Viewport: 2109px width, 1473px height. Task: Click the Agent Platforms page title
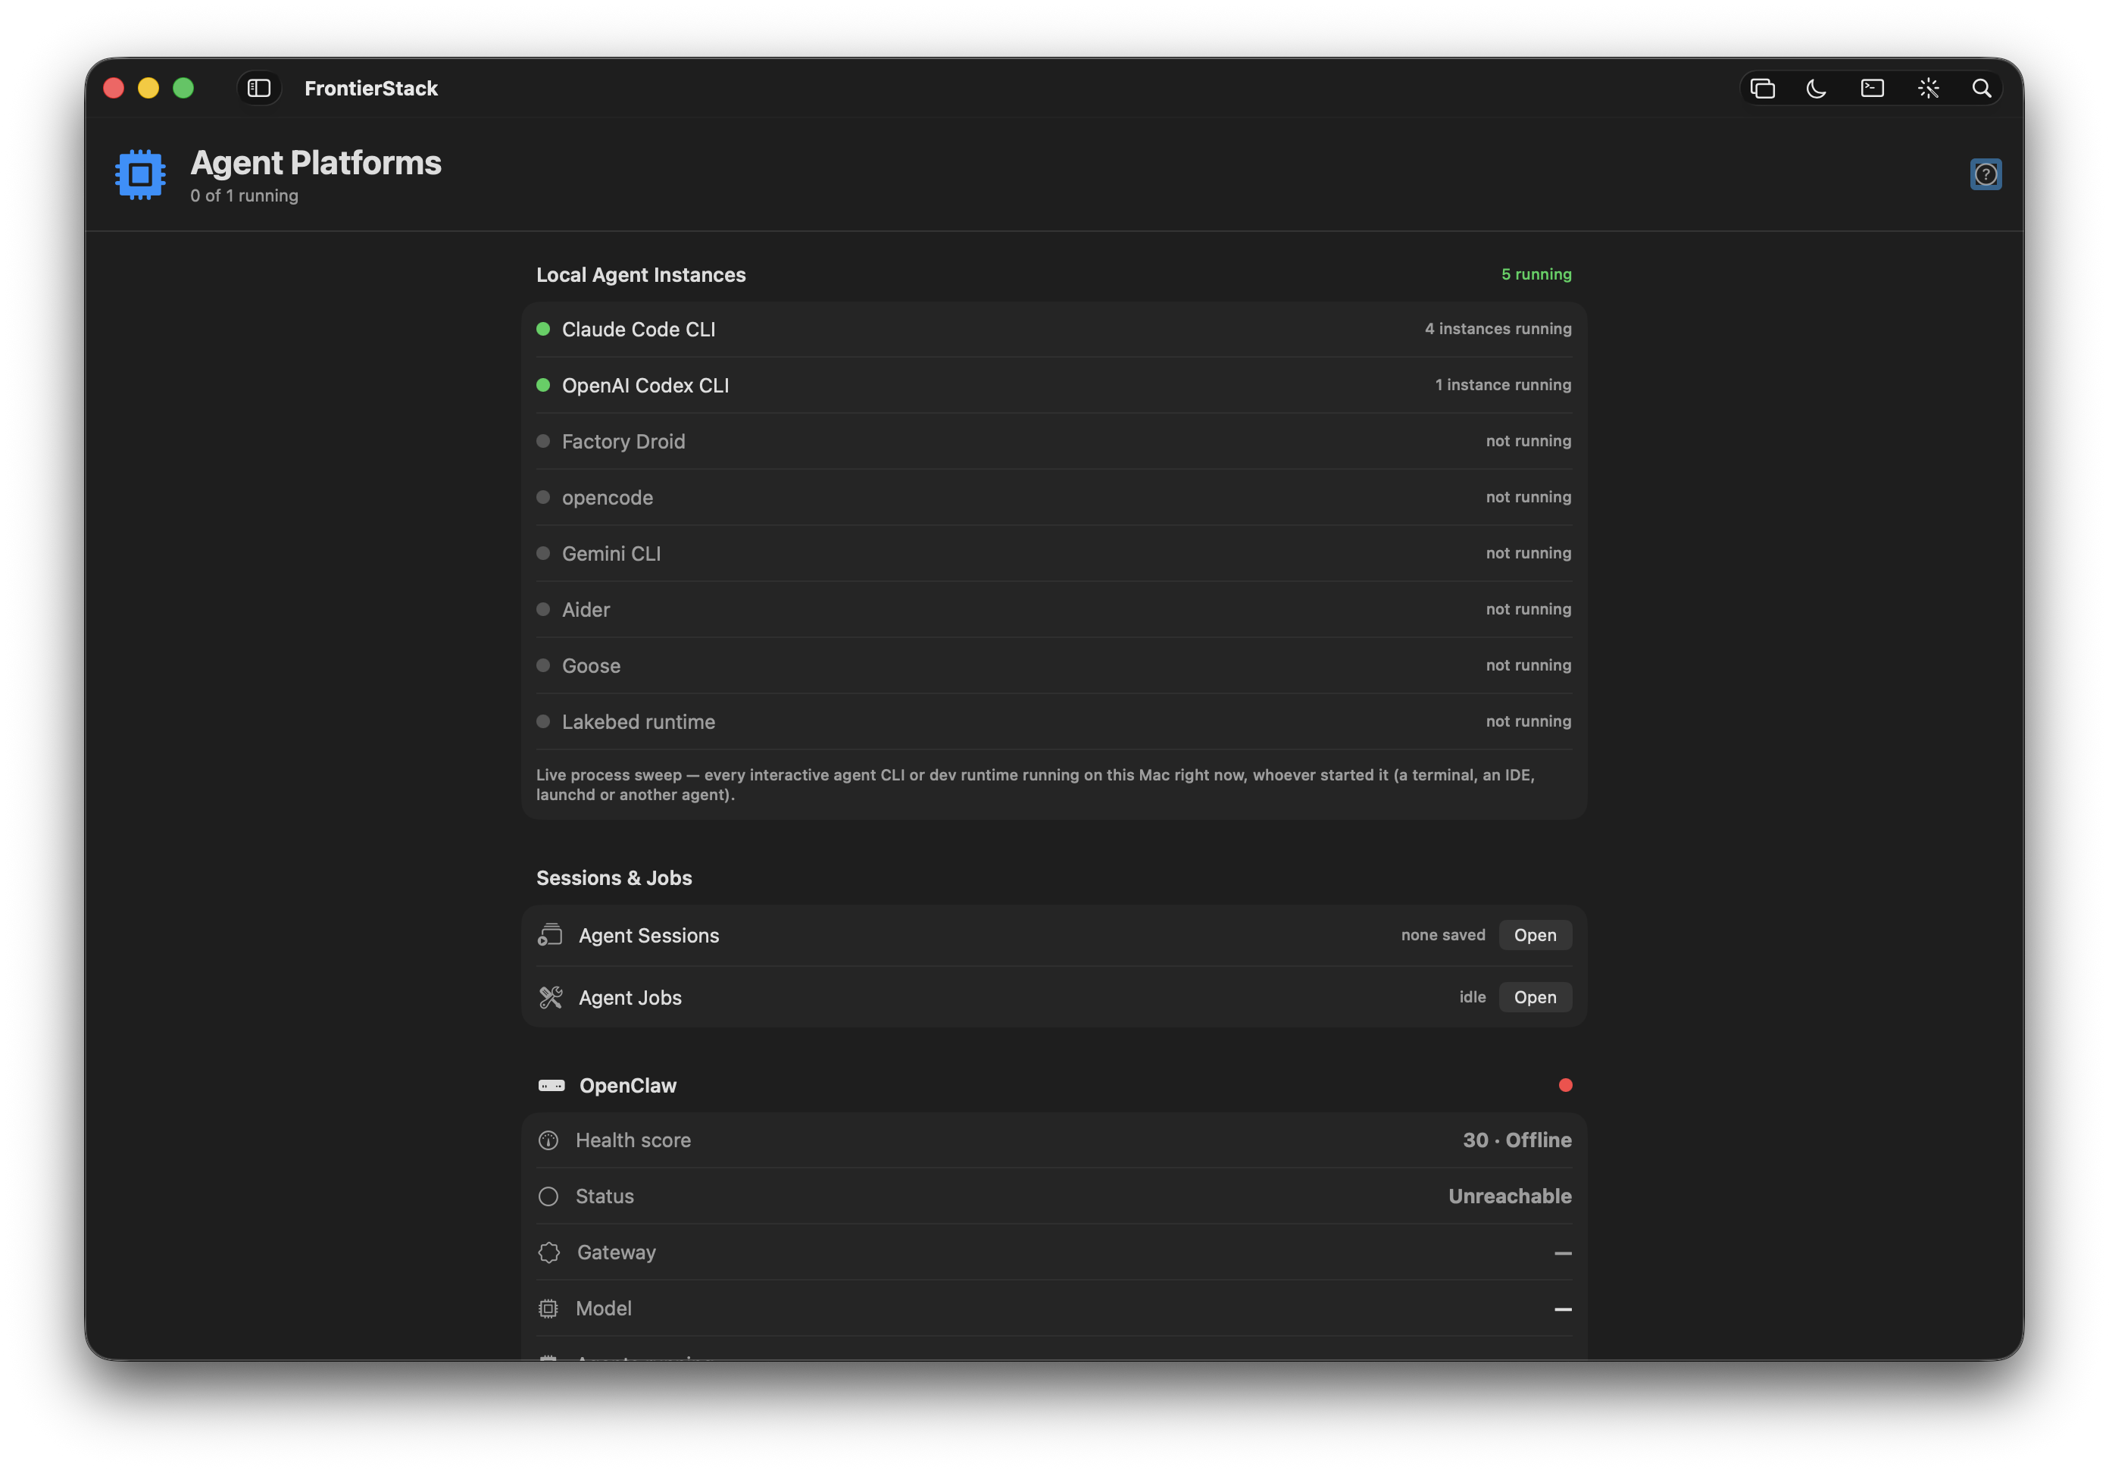click(x=316, y=163)
